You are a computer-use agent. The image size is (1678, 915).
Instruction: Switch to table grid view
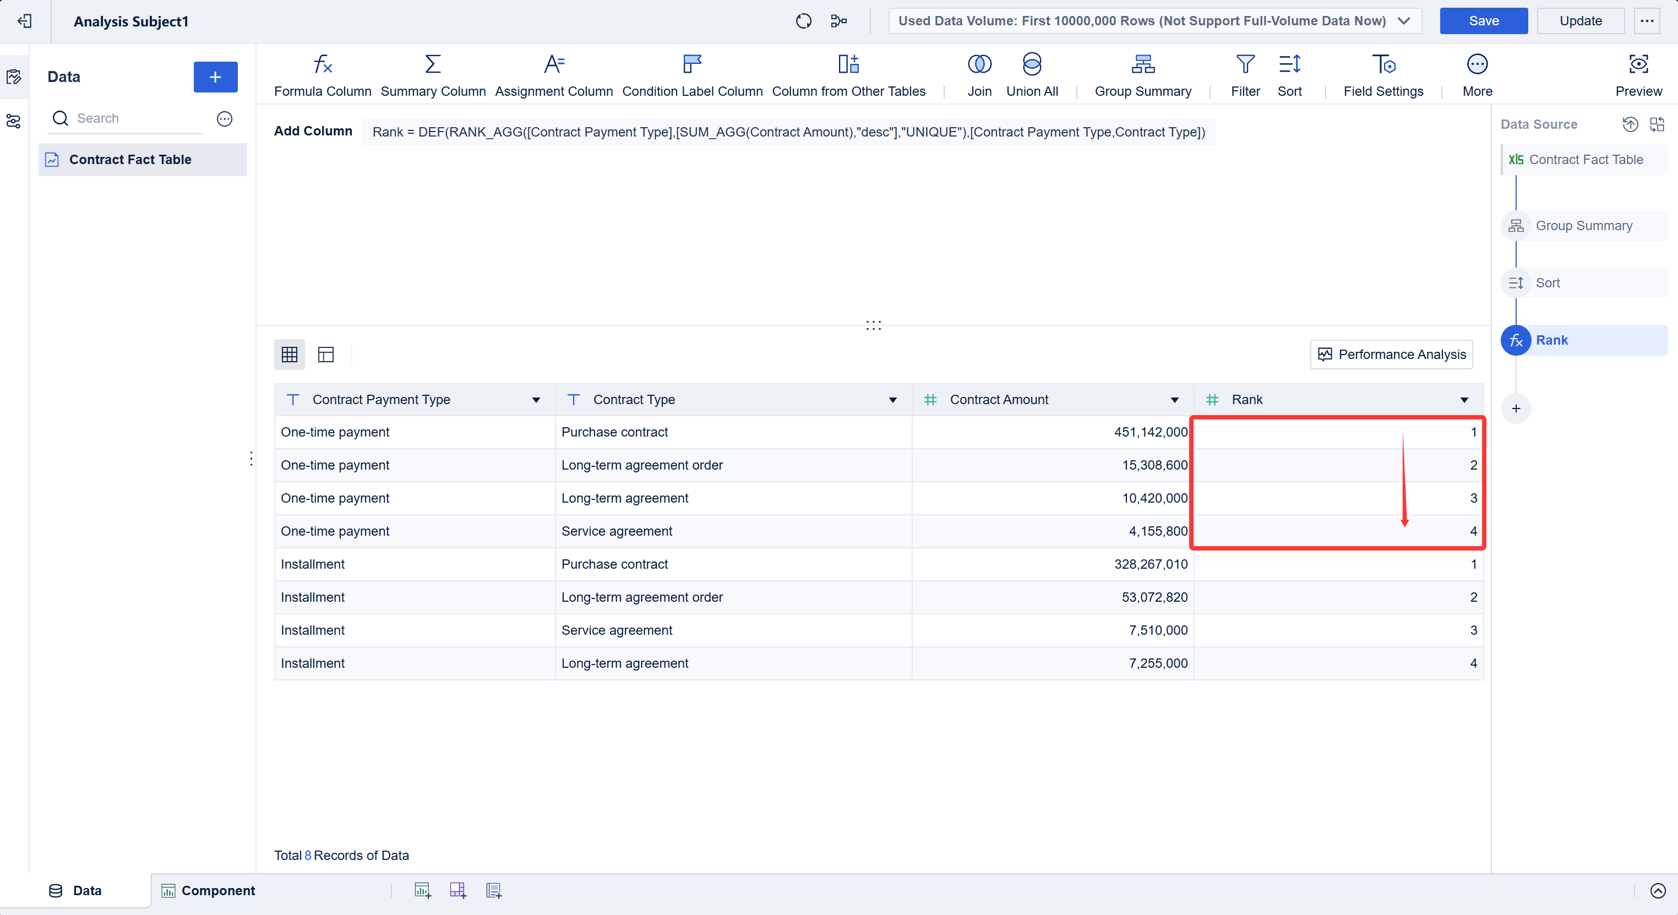(x=289, y=353)
